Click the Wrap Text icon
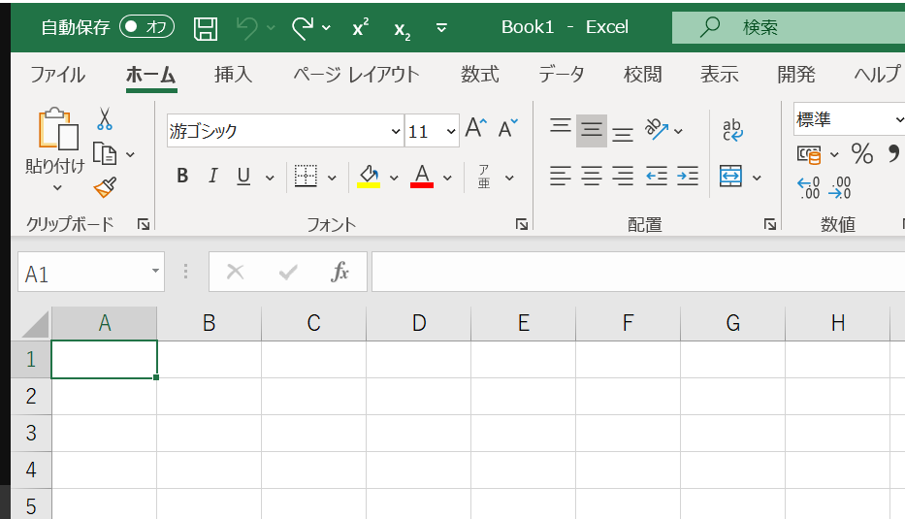Viewport: 905px width, 519px height. 732,130
